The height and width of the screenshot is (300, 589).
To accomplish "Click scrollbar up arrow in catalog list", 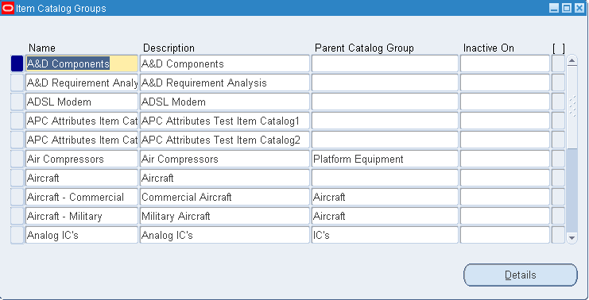I will pos(572,61).
